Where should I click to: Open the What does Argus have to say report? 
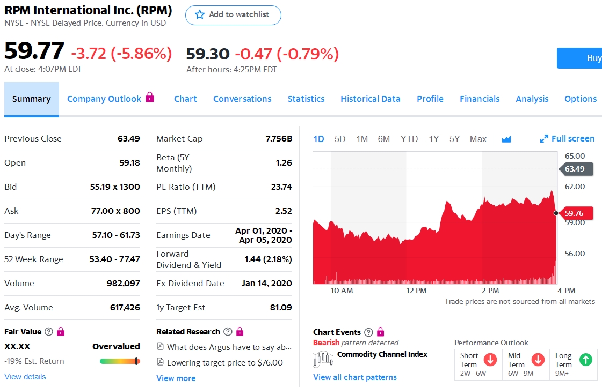tap(229, 347)
